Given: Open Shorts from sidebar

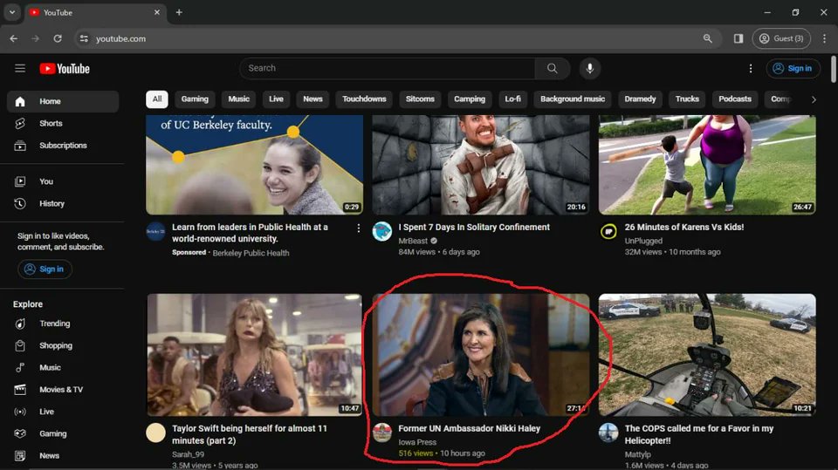Looking at the screenshot, I should coord(63,123).
